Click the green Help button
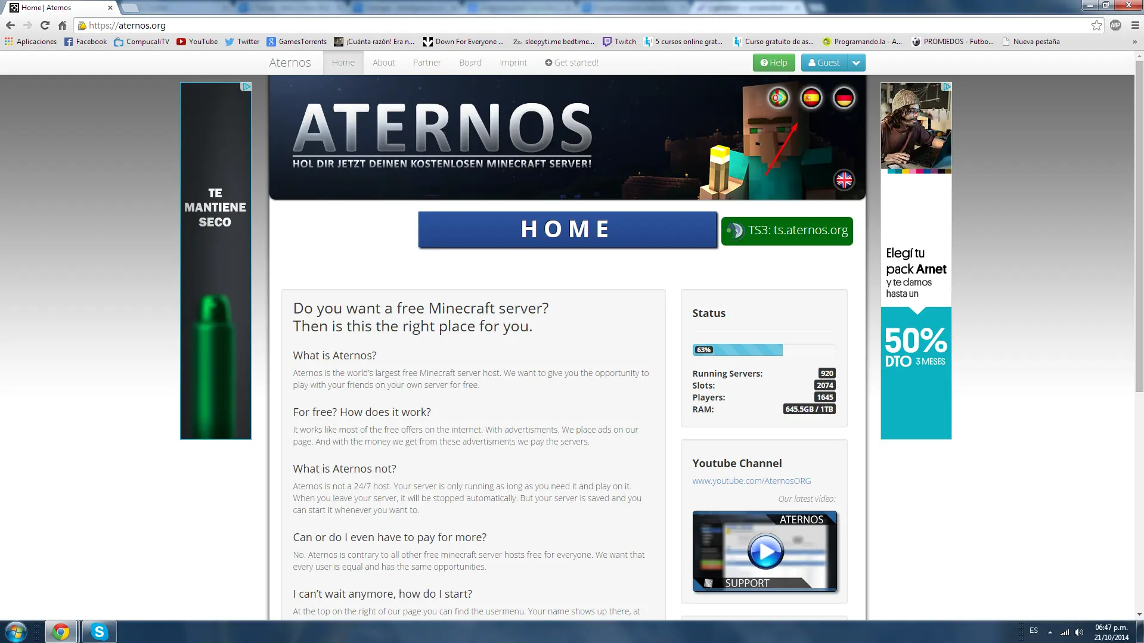The image size is (1144, 643). pyautogui.click(x=774, y=63)
